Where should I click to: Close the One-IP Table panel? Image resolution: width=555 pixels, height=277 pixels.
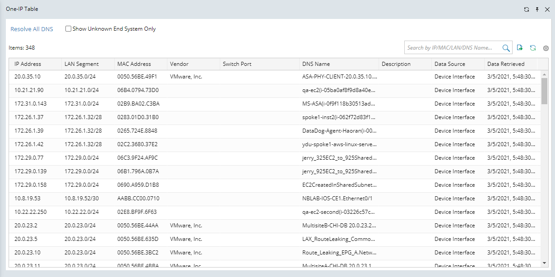tap(547, 9)
